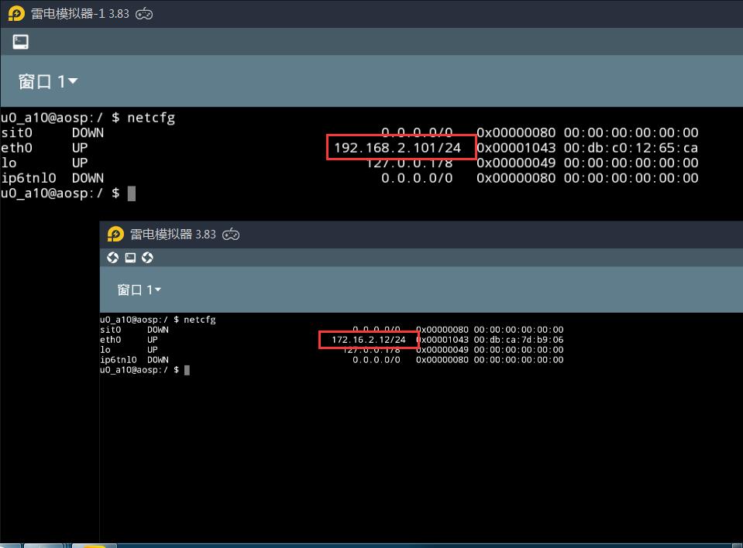Click the last shutter-style icon in the lower status bar
This screenshot has height=548, width=743.
coord(147,258)
